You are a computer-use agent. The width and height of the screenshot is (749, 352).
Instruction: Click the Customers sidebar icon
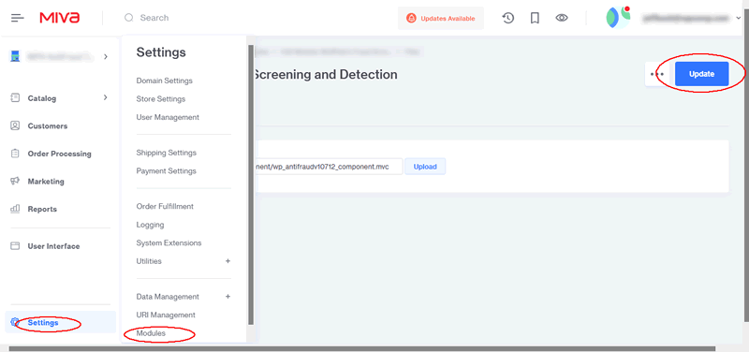point(15,126)
